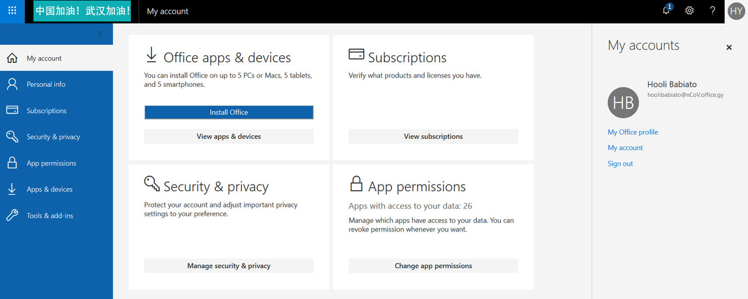Viewport: 748px width, 299px height.
Task: Open the notifications bell icon
Action: [667, 10]
